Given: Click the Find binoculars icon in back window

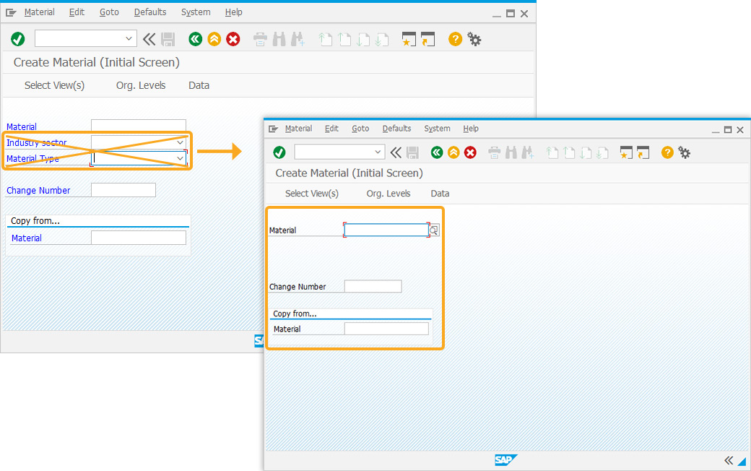Looking at the screenshot, I should (279, 39).
